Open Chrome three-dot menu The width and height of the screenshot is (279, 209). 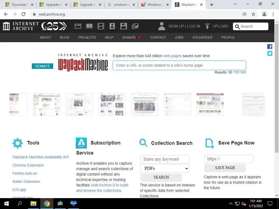click(x=273, y=14)
